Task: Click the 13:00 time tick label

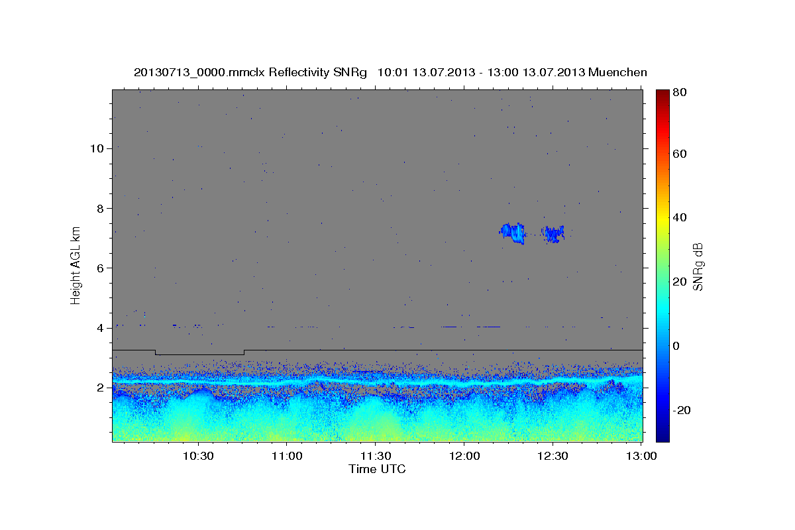Action: click(x=641, y=456)
